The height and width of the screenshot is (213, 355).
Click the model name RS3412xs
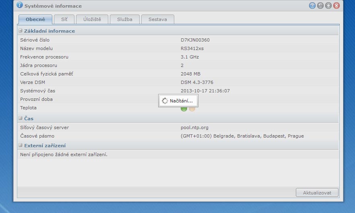192,48
